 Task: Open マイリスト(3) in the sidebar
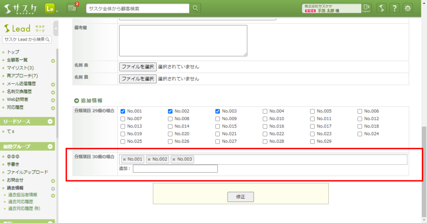[20, 68]
